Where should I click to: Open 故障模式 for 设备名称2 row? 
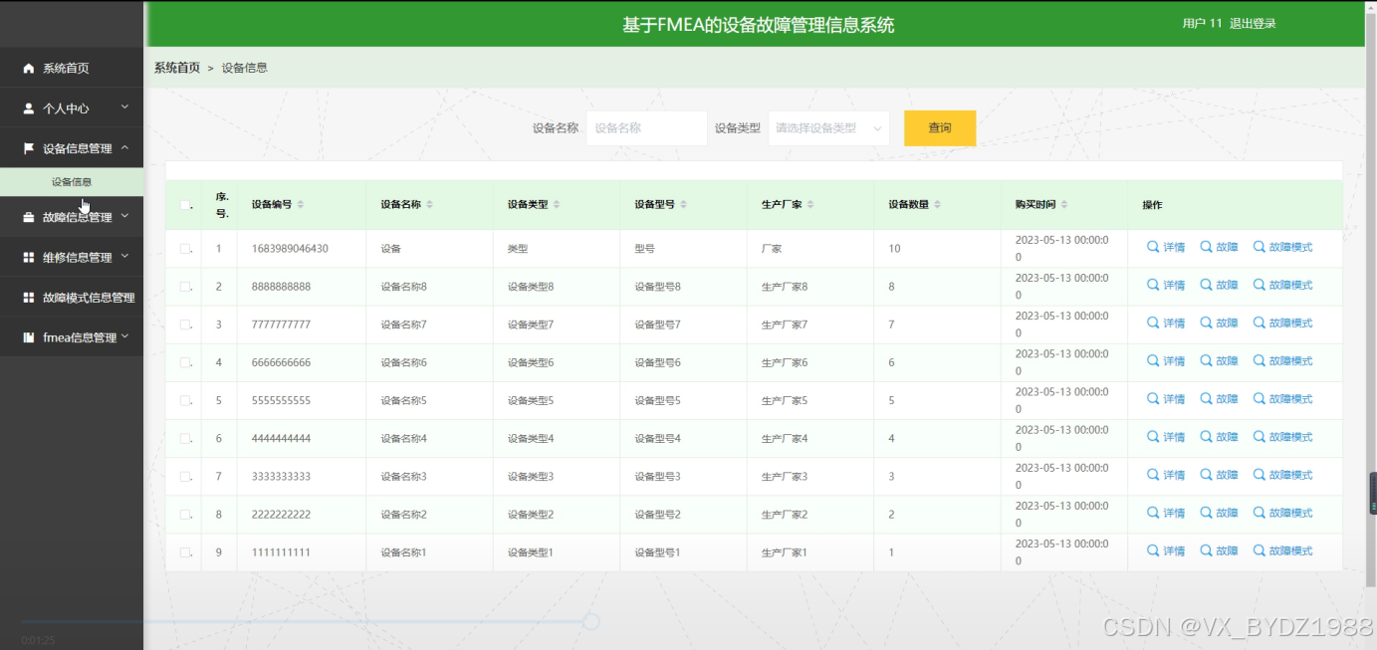pos(1282,513)
